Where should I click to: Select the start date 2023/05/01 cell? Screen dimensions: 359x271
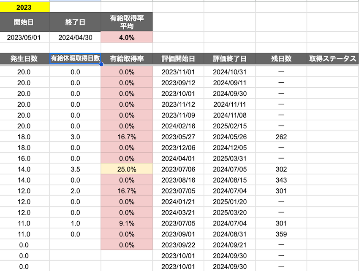[24, 37]
